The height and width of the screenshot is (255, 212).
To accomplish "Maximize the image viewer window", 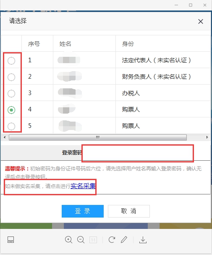I will tap(191, 5).
